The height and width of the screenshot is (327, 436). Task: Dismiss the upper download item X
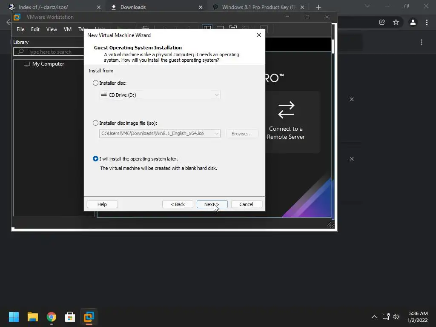pos(352,99)
